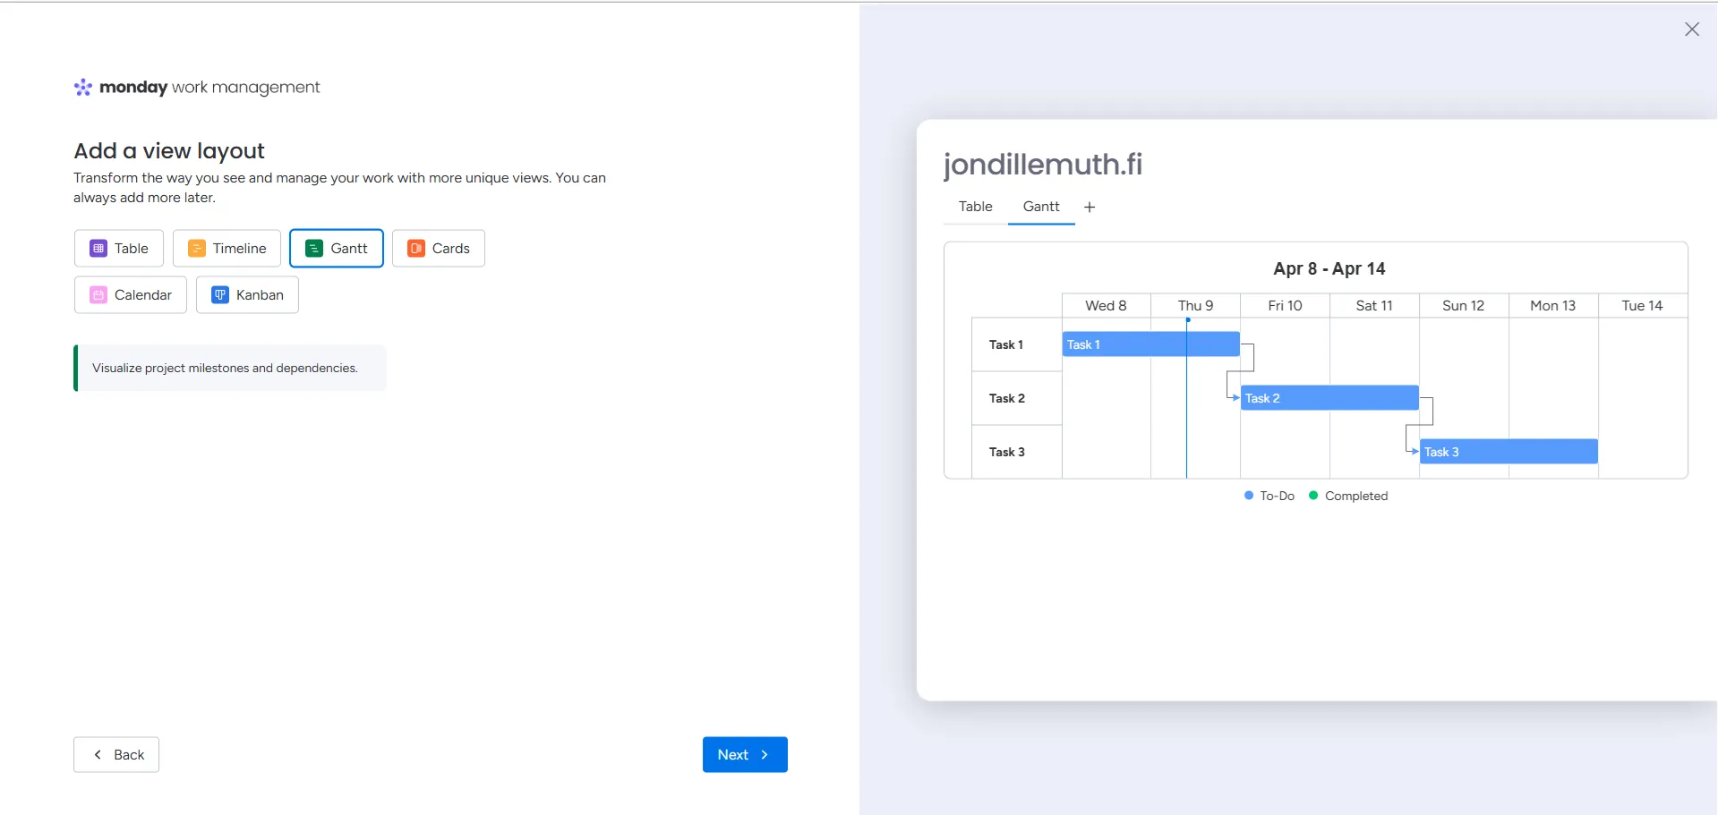Click the Task 1 Gantt bar
Screen dimensions: 1718x815
tap(1151, 344)
